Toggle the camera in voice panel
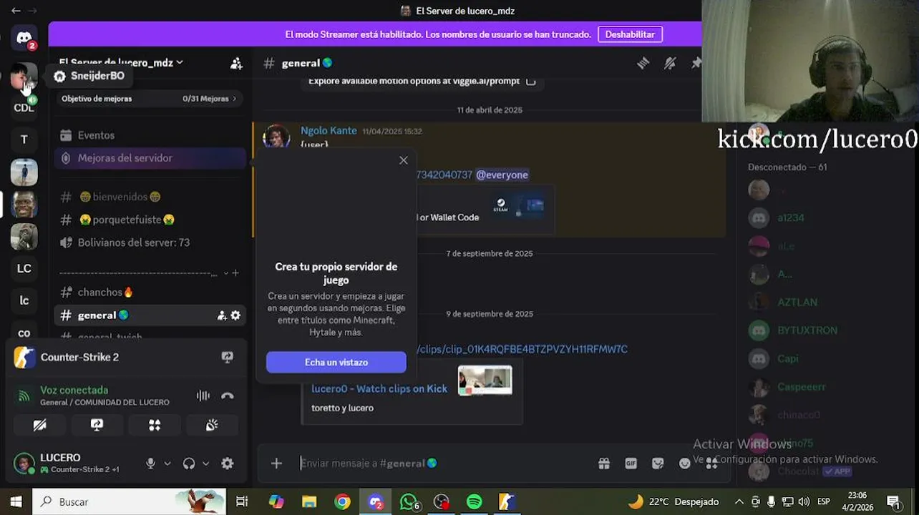Screen dimensions: 919x515 pyautogui.click(x=40, y=425)
